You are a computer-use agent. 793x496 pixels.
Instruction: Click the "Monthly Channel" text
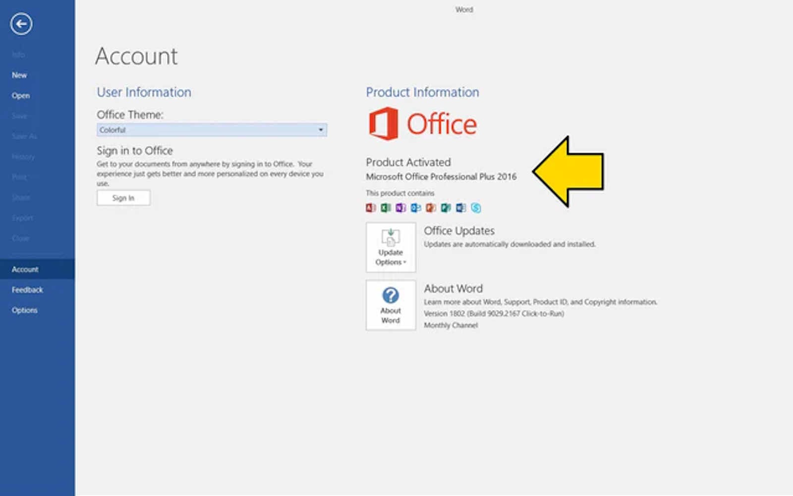[451, 325]
